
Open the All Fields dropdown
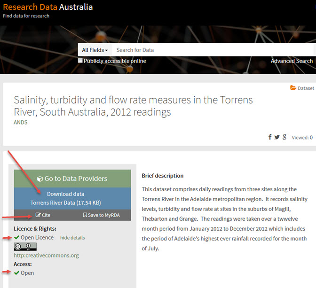[95, 50]
